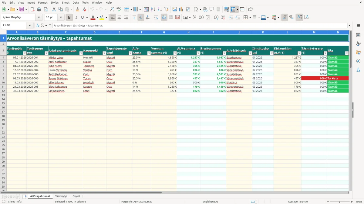The width and height of the screenshot is (364, 204).
Task: Open the Sheet menu
Action: 66,2
